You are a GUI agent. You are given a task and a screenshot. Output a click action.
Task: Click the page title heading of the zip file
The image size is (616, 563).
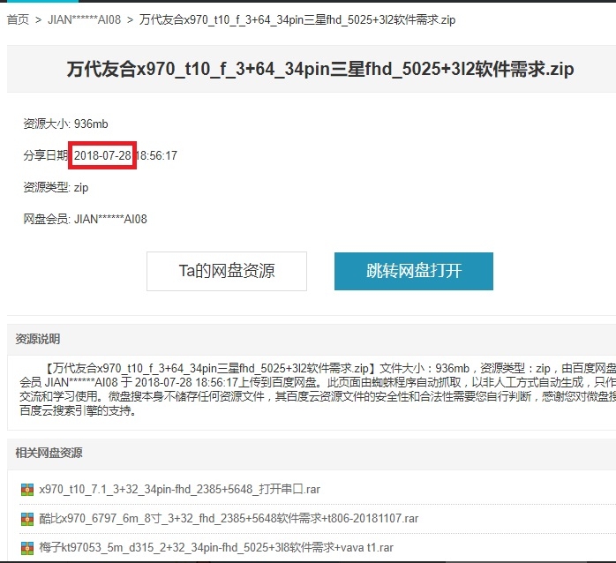tap(320, 69)
